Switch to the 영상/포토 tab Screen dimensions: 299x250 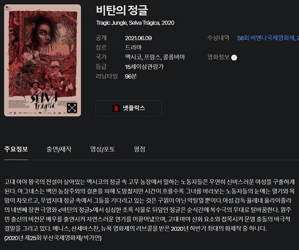click(103, 149)
